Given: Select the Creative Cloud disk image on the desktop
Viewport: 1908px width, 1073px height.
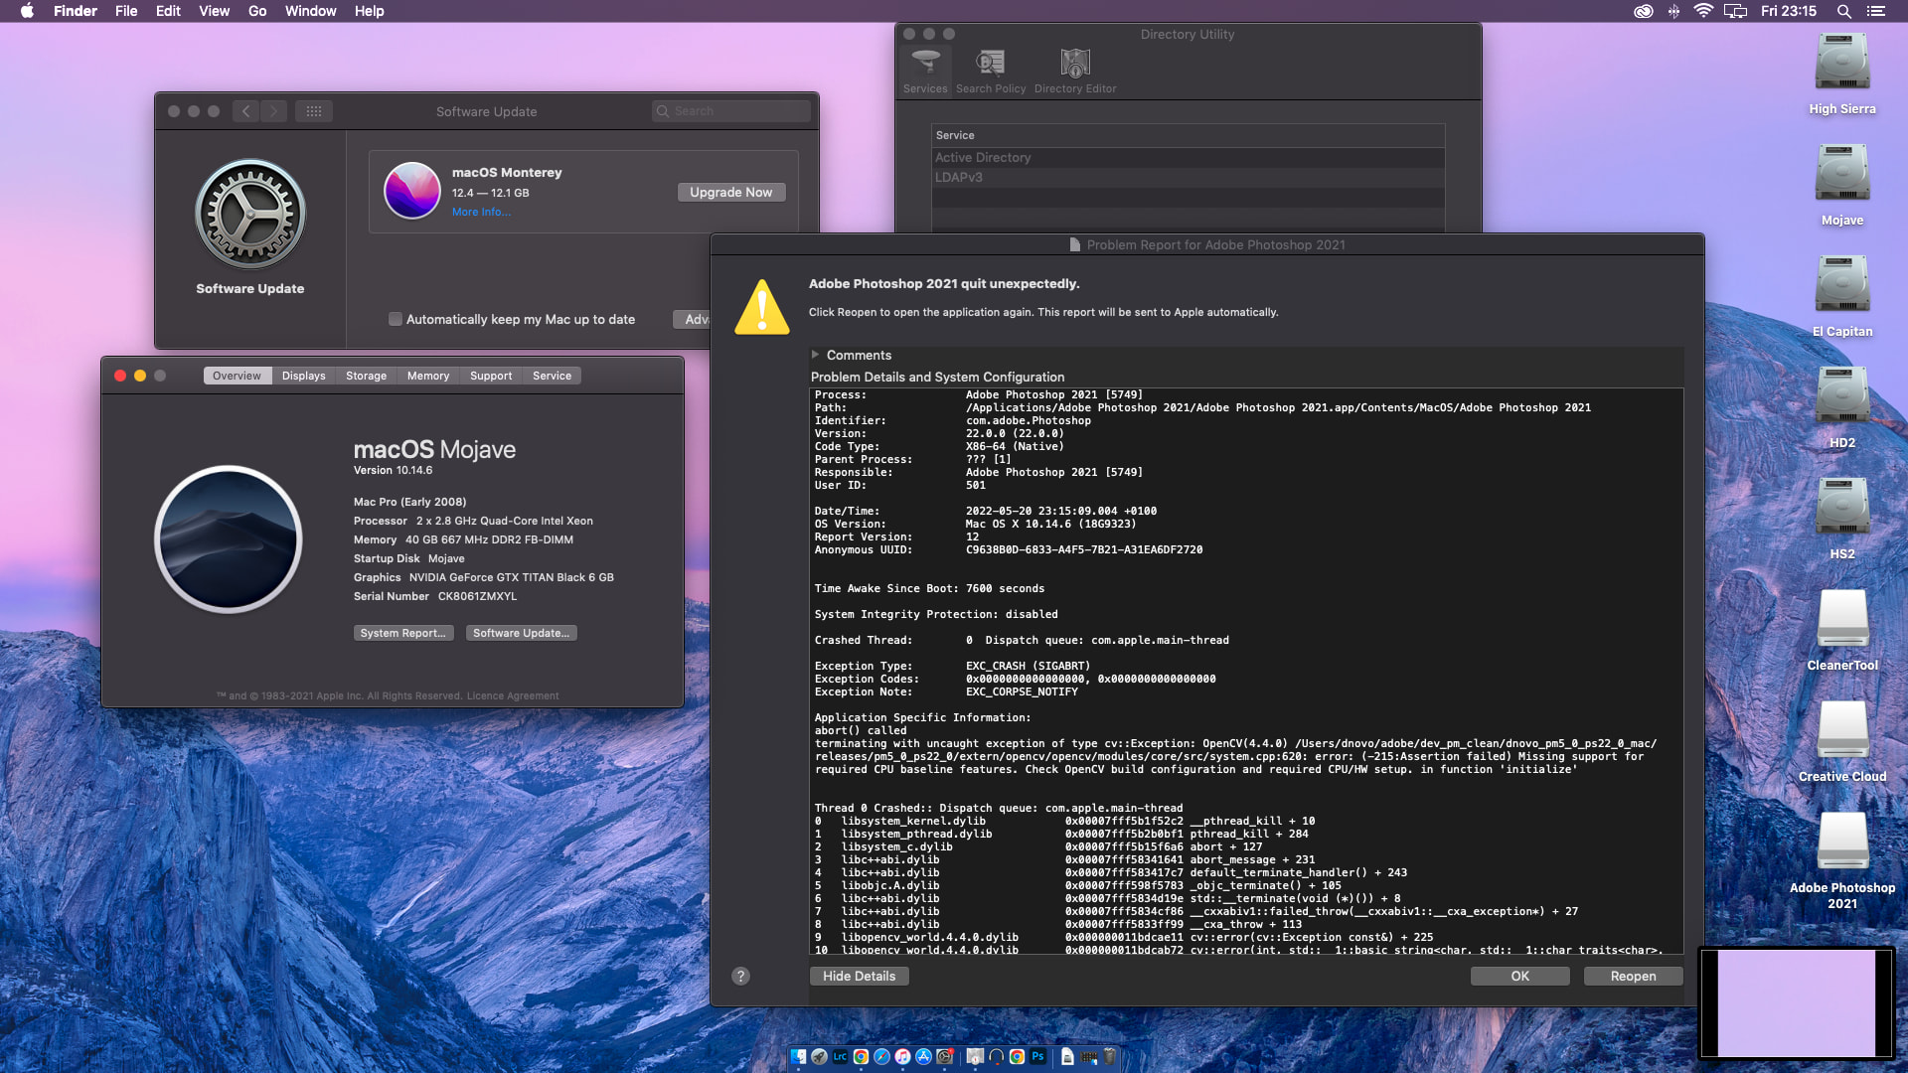Looking at the screenshot, I should (1842, 742).
